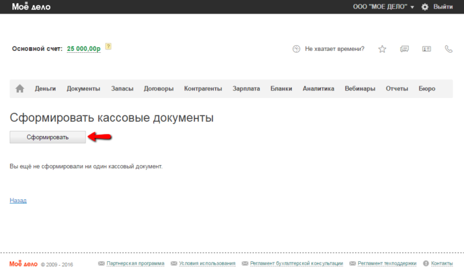Click envelope icon beside Регламент бухгалтерской консультации
This screenshot has width=464, height=278.
coord(245,263)
